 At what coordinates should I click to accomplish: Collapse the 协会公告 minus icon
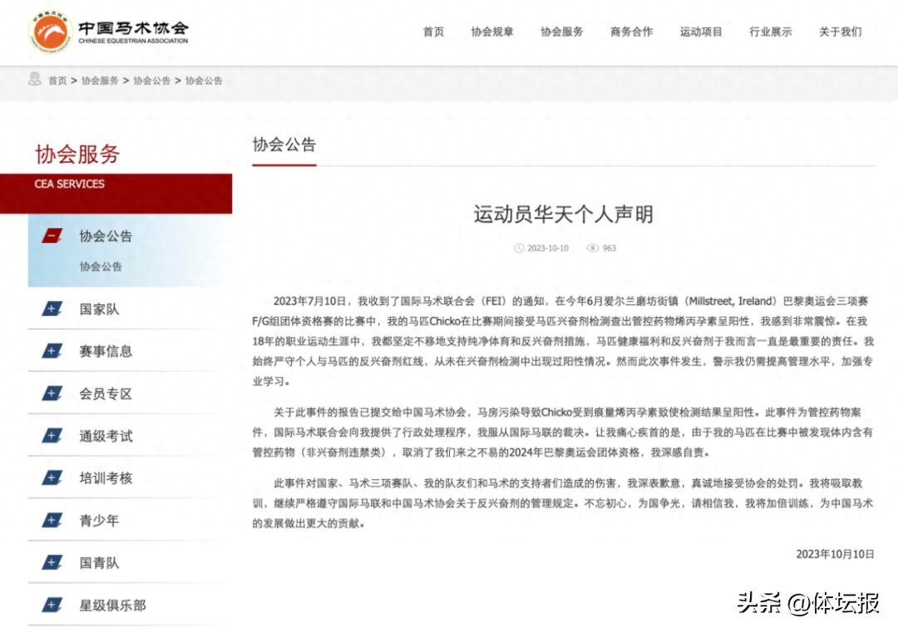[52, 236]
